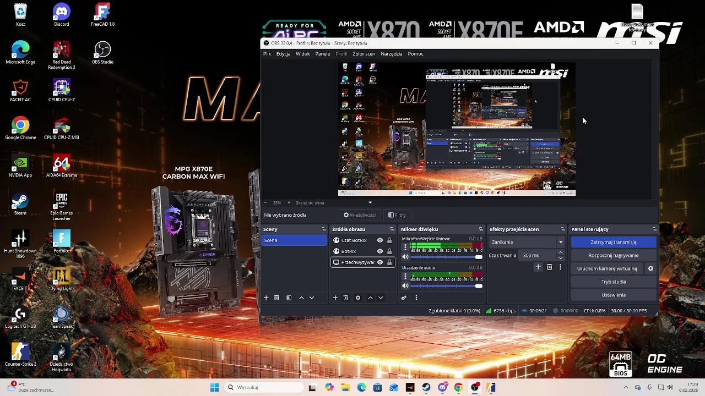Open the Skaluj do okna scaling dropdown
The height and width of the screenshot is (396, 705).
point(334,202)
